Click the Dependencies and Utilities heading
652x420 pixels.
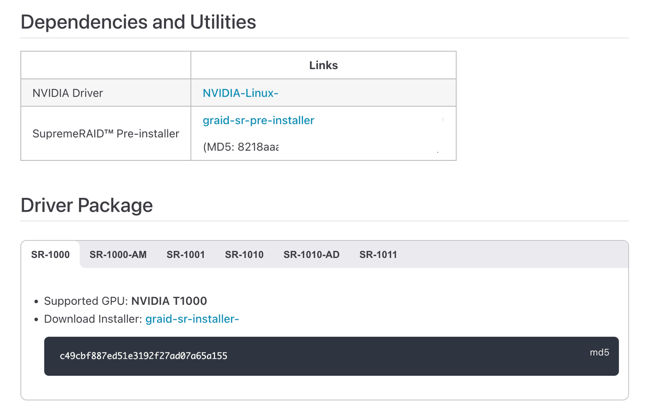138,22
